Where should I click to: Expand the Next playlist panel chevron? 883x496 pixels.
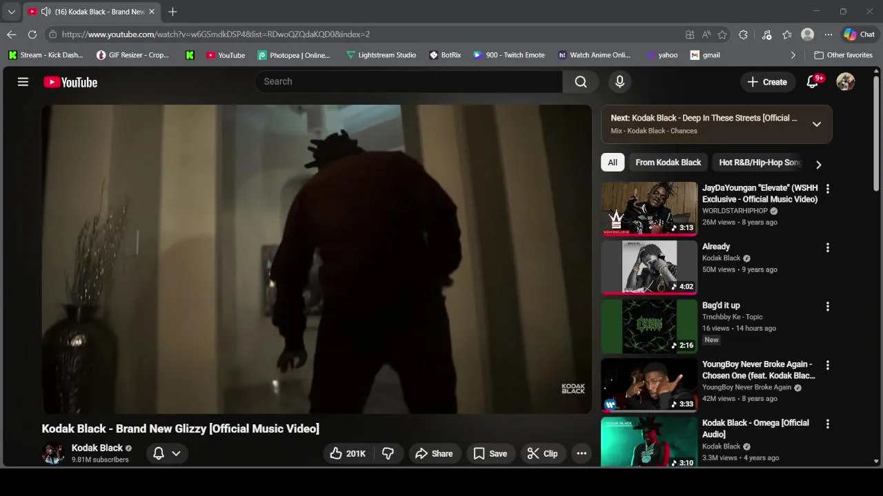817,124
